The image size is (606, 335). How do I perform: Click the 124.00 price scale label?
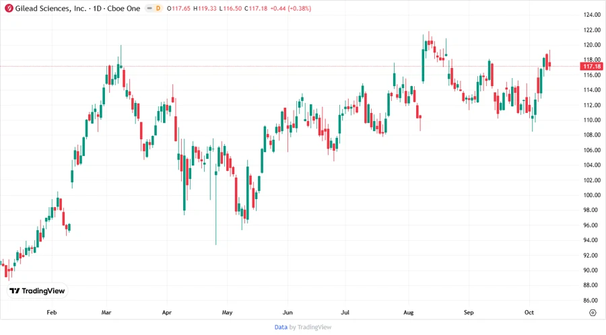pyautogui.click(x=592, y=15)
